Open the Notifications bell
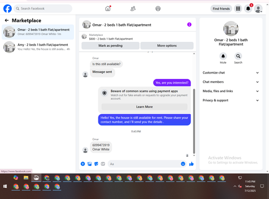Viewport: 269px width, 199px height. pos(248,9)
